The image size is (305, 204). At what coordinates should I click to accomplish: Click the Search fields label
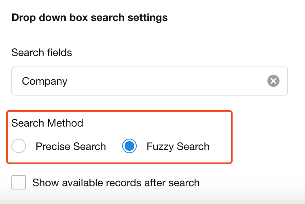point(42,52)
